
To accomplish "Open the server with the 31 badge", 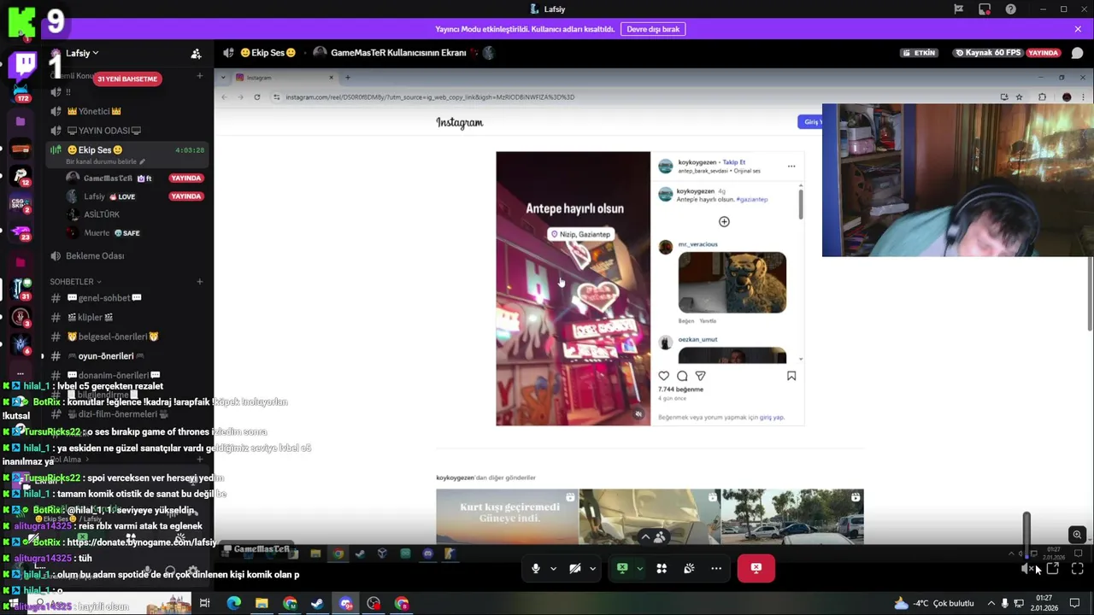I will tap(21, 289).
